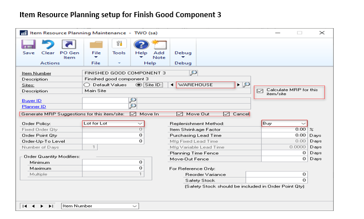Toggle the Cancel suggestion checkbox
Image resolution: width=364 pixels, height=219 pixels.
click(226, 114)
